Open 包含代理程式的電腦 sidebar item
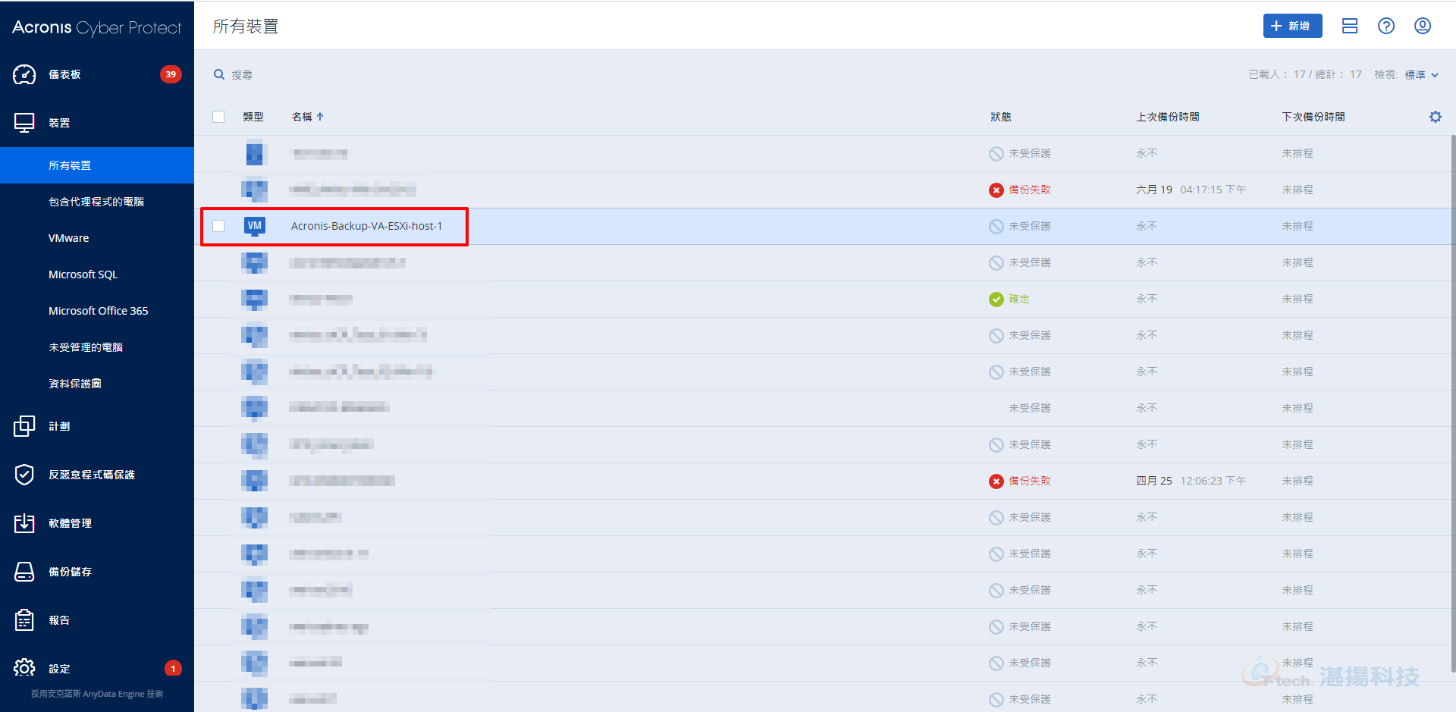Screen dimensions: 1456x712 point(97,202)
